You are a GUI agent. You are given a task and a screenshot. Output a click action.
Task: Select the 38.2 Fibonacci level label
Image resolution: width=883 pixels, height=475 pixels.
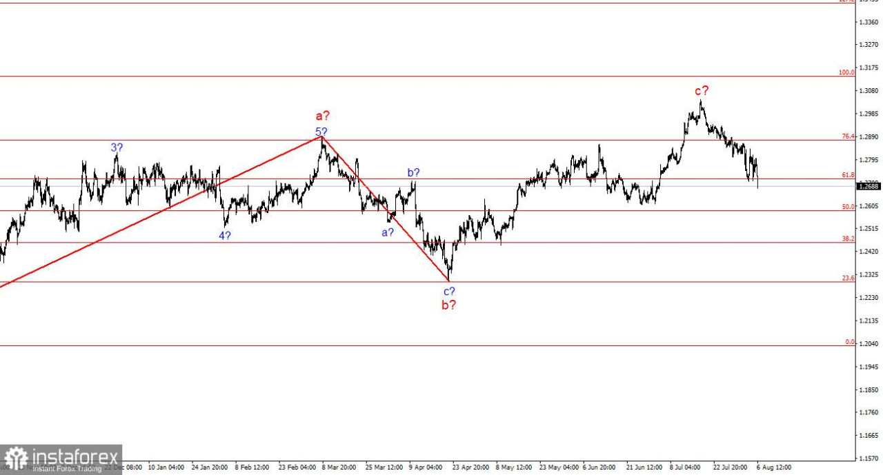pos(848,239)
